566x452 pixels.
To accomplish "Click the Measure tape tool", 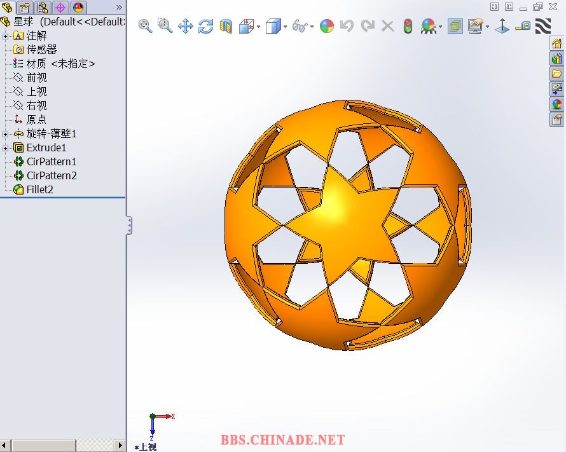I will tap(523, 26).
